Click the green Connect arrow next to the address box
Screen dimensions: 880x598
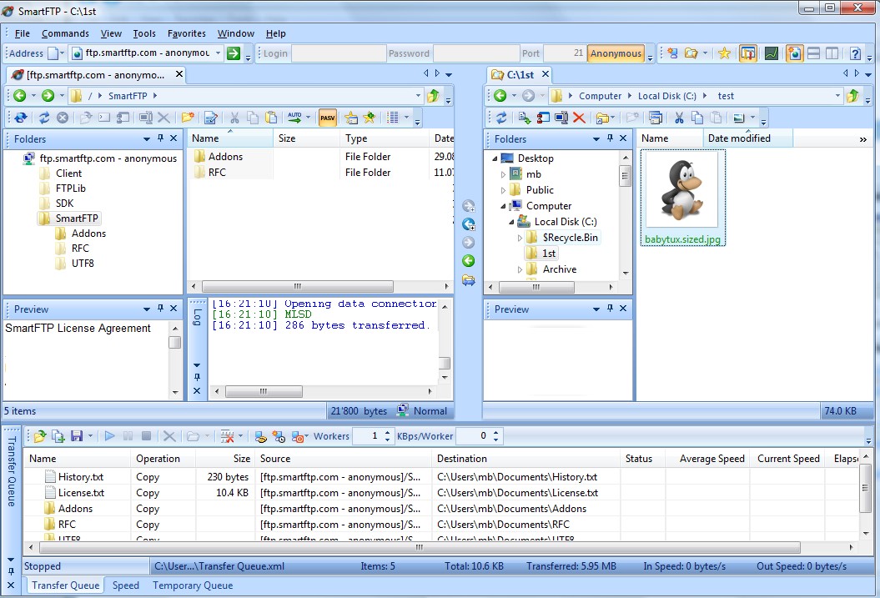click(234, 53)
